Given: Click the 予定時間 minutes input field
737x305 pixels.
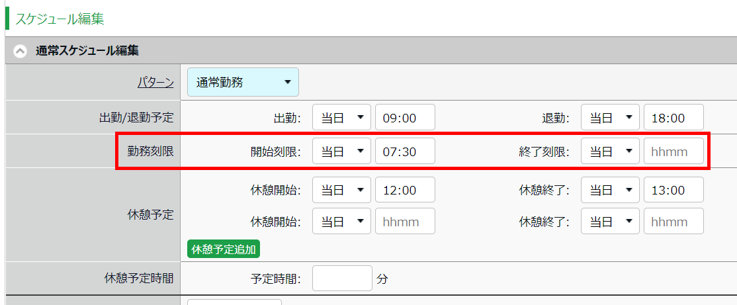Looking at the screenshot, I should (x=342, y=278).
